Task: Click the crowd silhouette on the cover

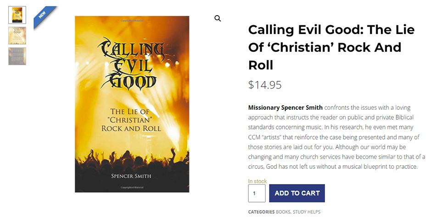Action: [x=132, y=158]
